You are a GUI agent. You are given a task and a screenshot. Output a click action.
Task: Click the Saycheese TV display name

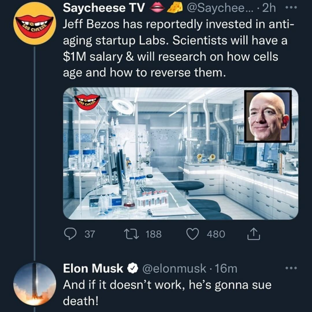pyautogui.click(x=104, y=9)
